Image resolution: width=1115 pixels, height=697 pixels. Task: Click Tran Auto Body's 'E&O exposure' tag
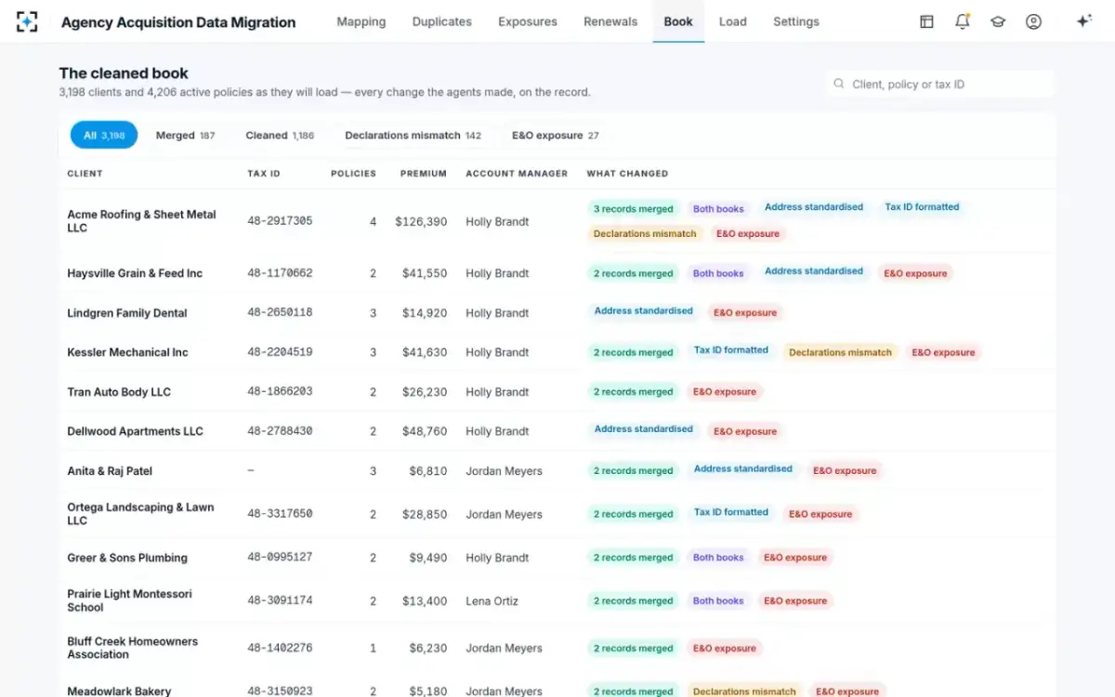click(725, 392)
